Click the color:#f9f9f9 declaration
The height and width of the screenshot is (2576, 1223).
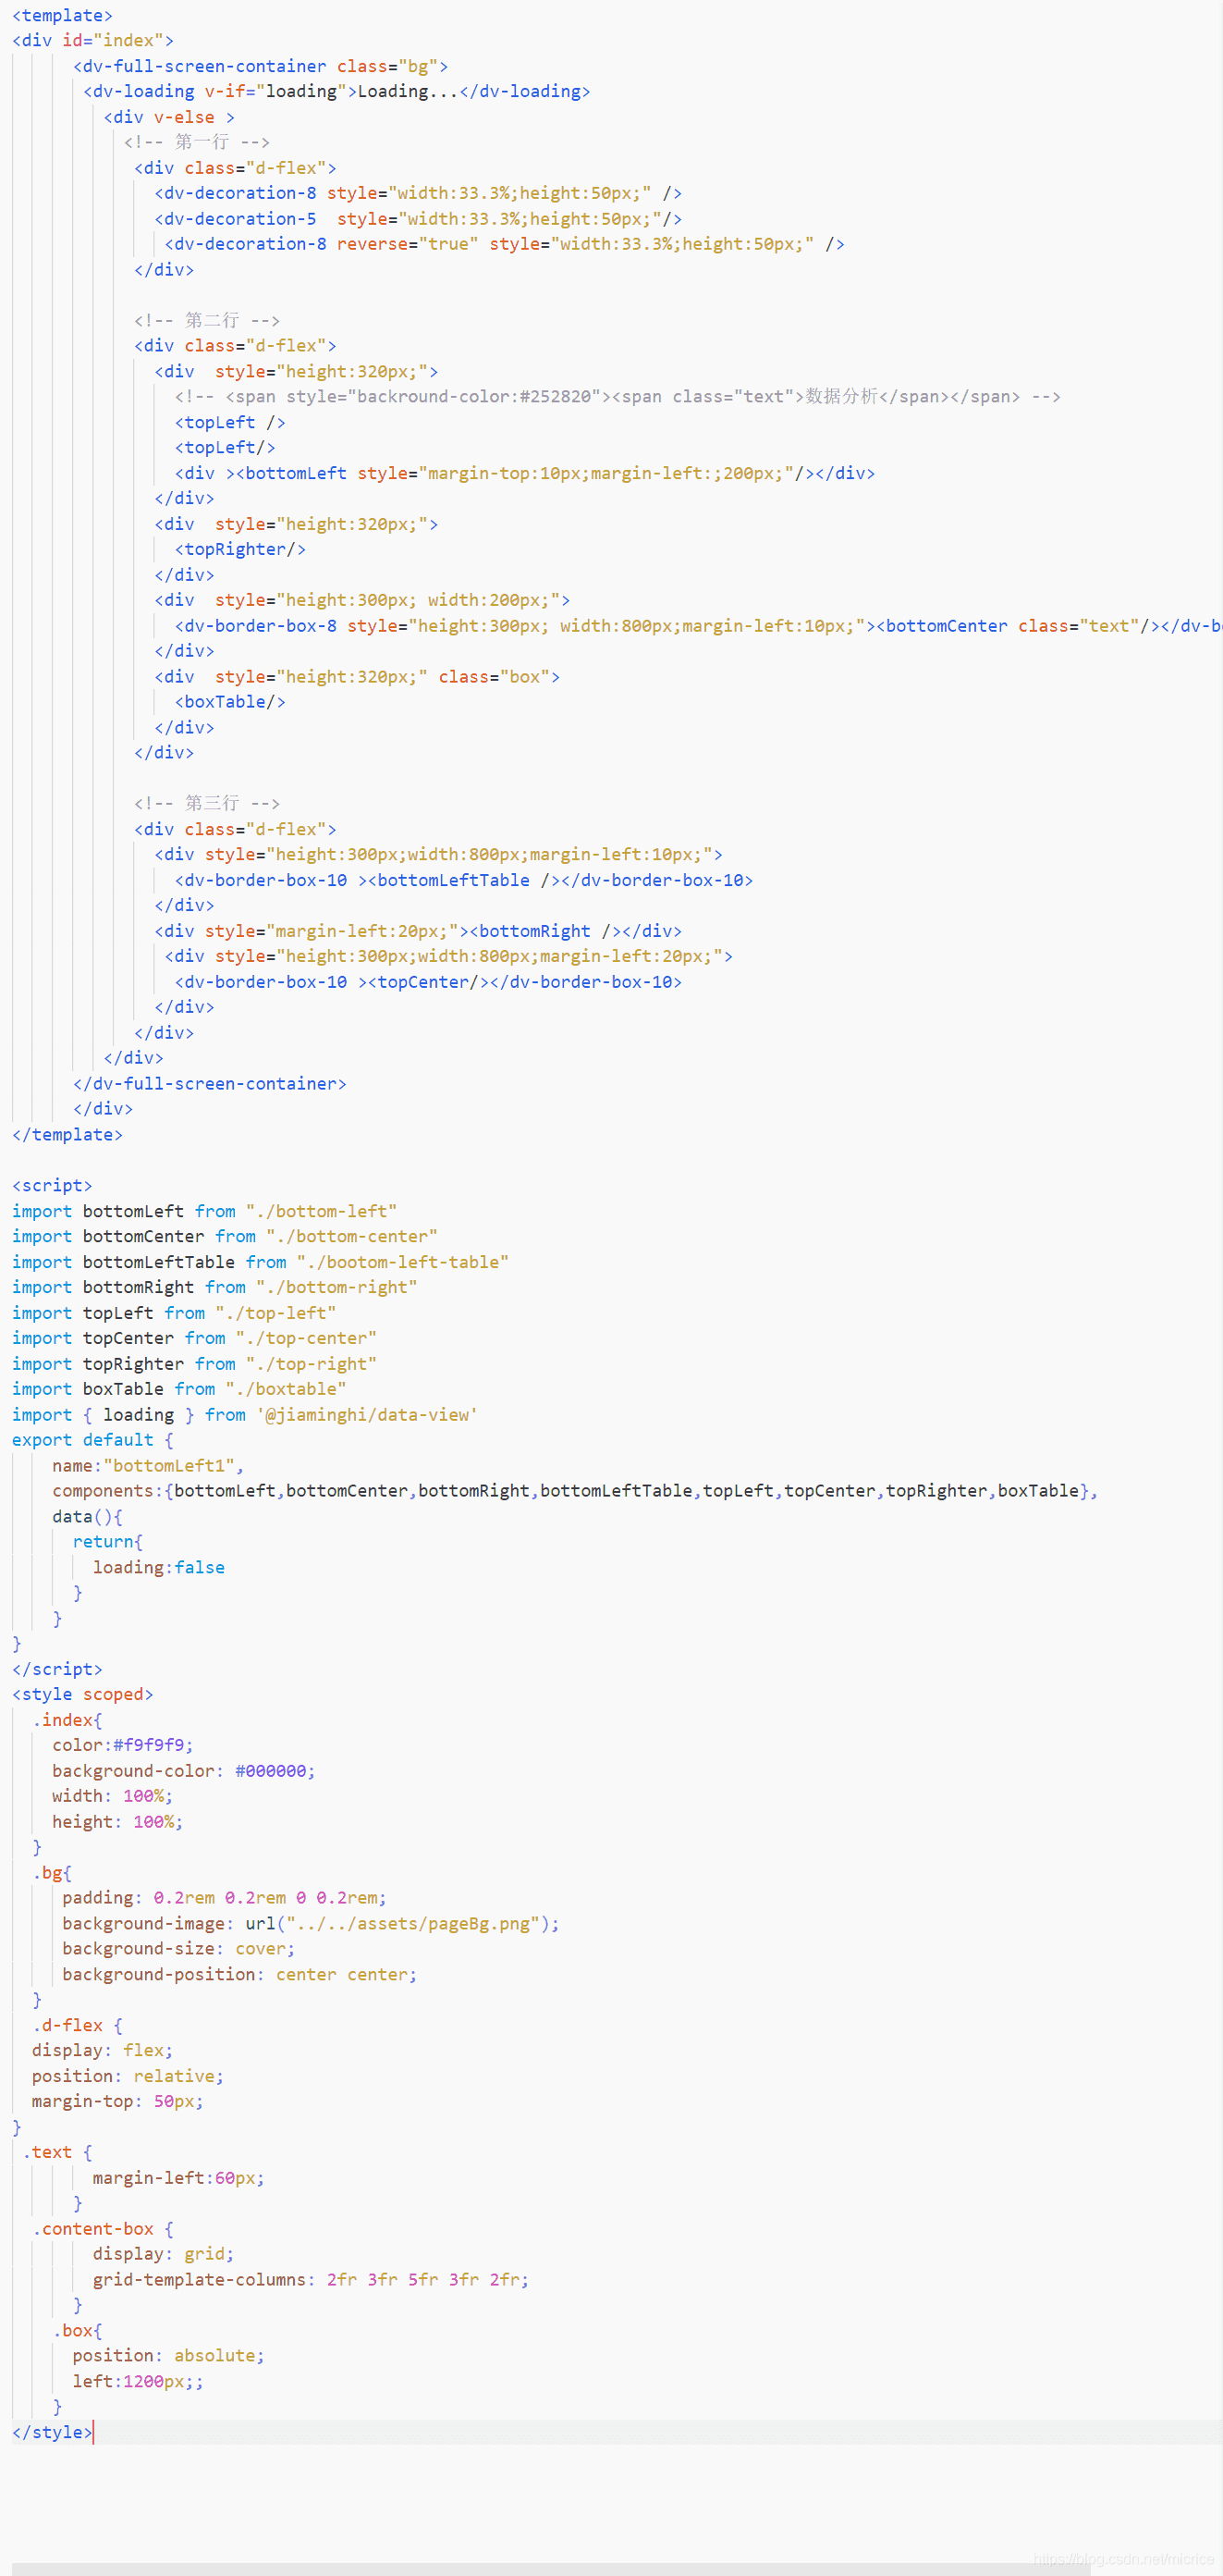click(x=123, y=1745)
